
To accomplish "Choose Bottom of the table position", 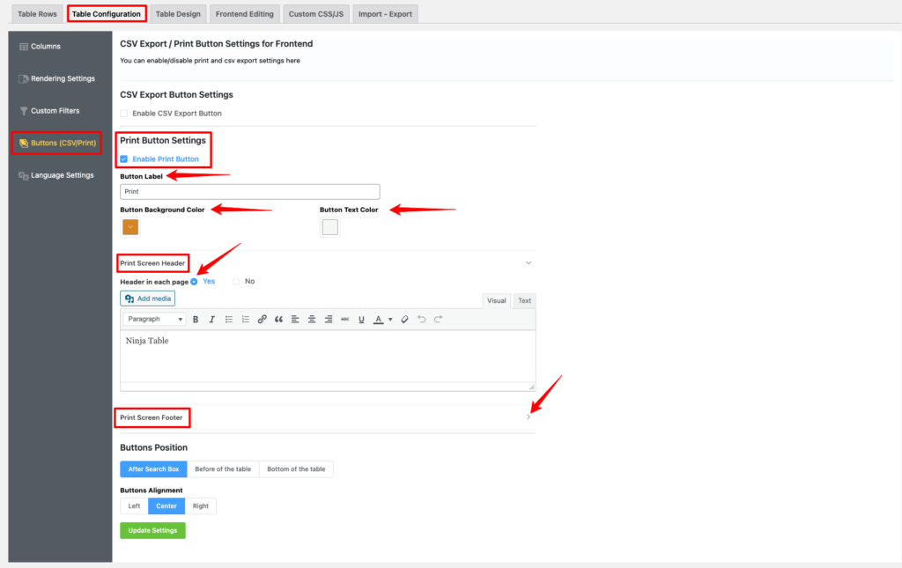I will click(296, 469).
